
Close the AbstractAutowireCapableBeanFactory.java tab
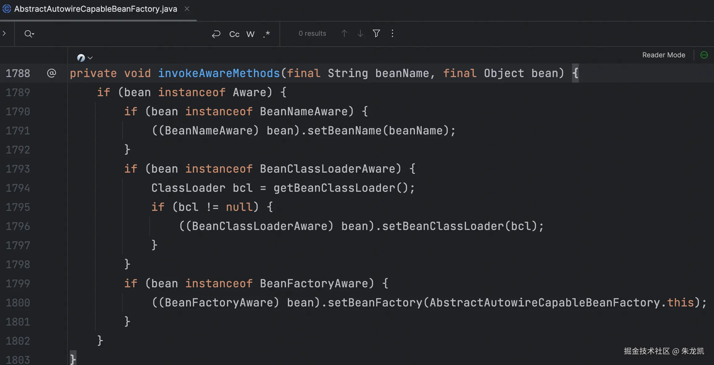click(187, 9)
